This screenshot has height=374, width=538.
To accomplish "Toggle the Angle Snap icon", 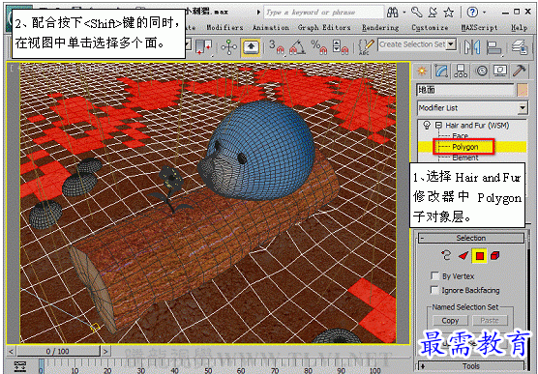I will pos(297,47).
